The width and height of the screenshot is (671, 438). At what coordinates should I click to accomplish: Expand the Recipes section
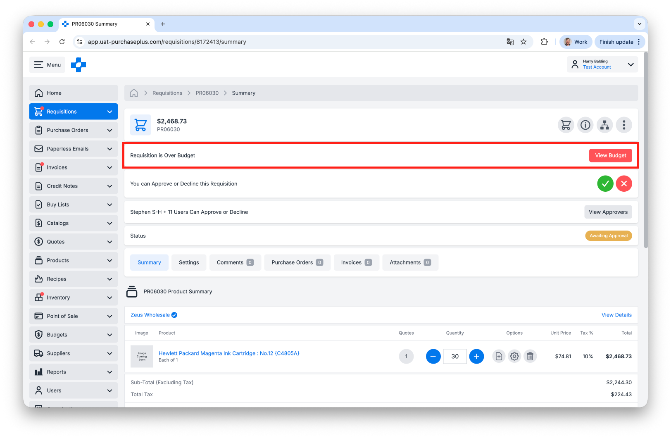coord(74,279)
